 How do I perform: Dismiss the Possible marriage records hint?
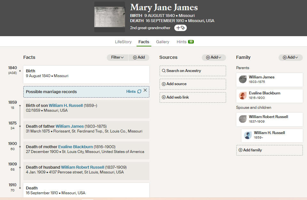click(x=145, y=90)
